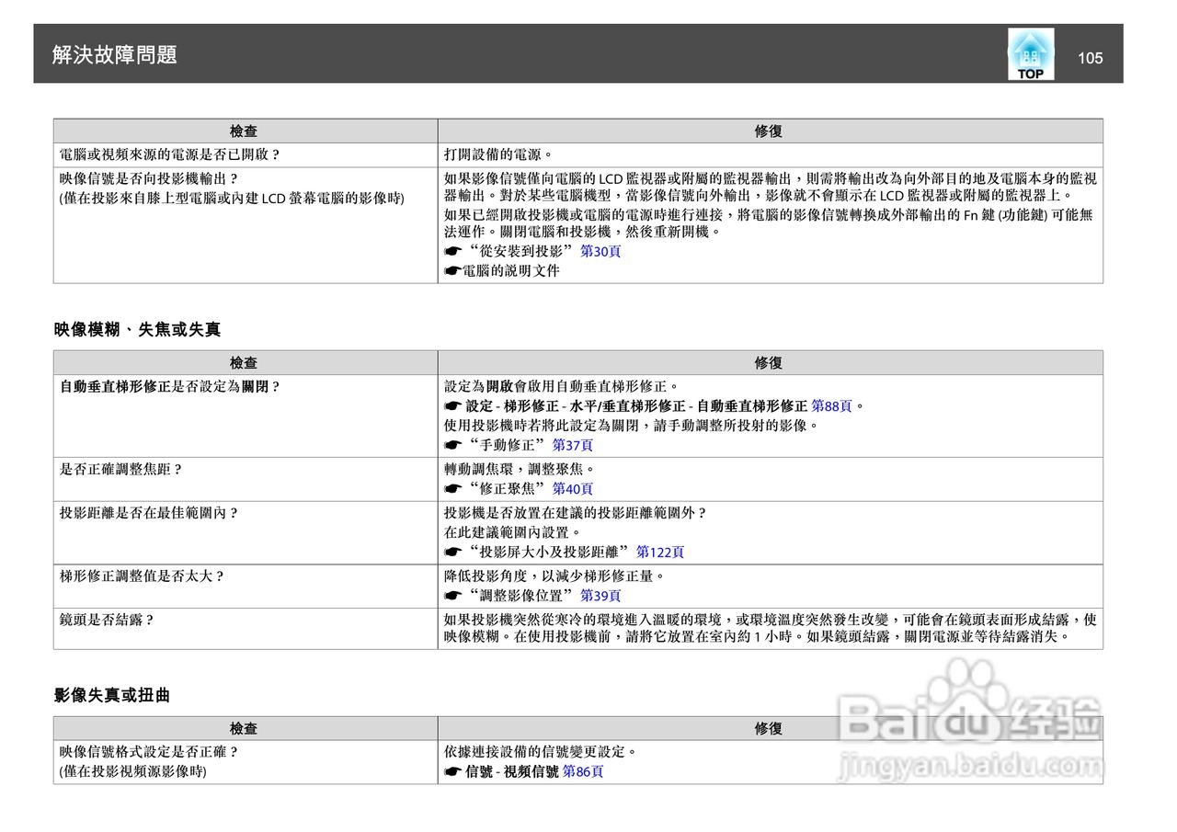Click the bold text 信號 - 視頻信號

pos(512,771)
